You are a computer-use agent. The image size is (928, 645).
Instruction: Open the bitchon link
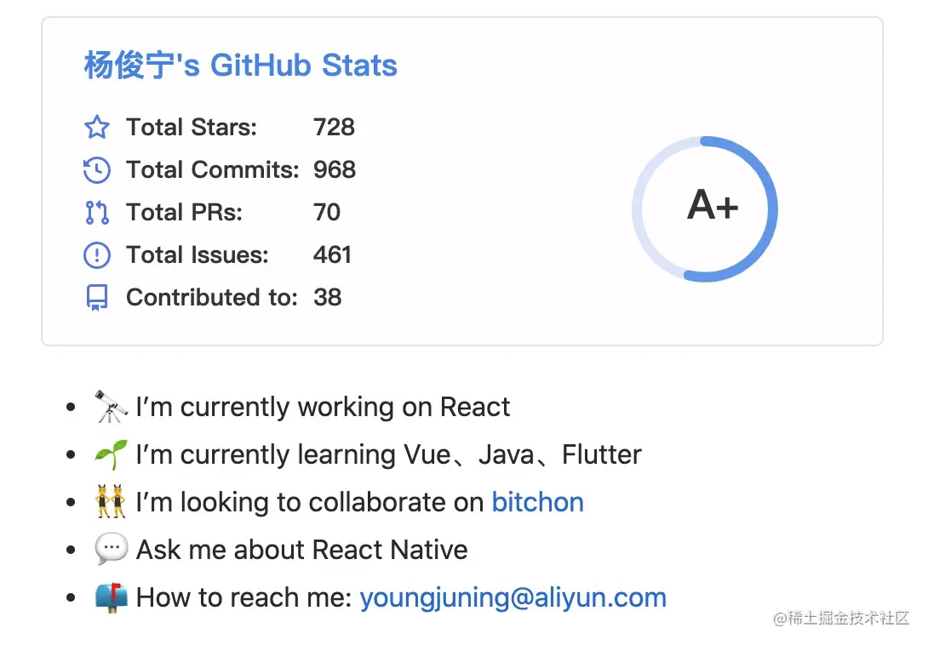point(537,502)
